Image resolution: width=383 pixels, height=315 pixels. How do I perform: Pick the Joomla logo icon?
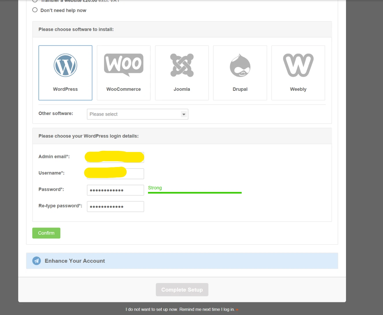click(182, 65)
